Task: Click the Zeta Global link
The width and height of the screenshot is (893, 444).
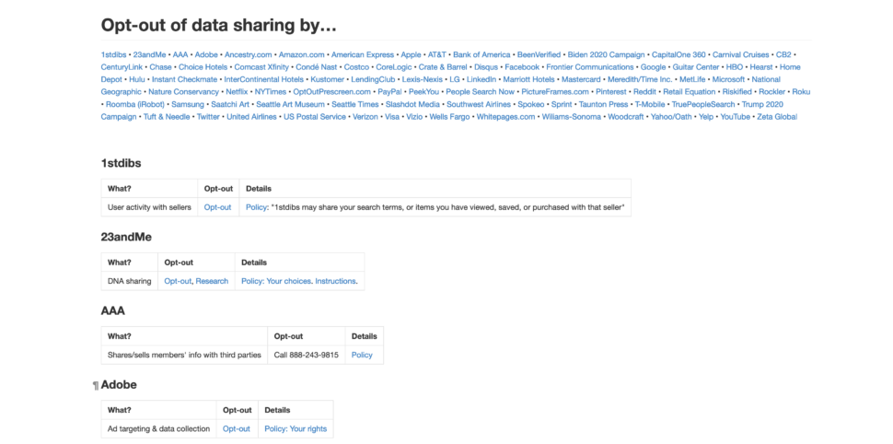Action: (x=777, y=116)
